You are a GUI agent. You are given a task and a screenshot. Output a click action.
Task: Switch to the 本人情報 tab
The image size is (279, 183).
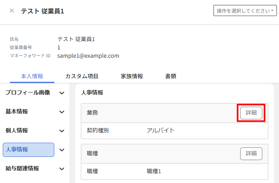click(x=32, y=76)
